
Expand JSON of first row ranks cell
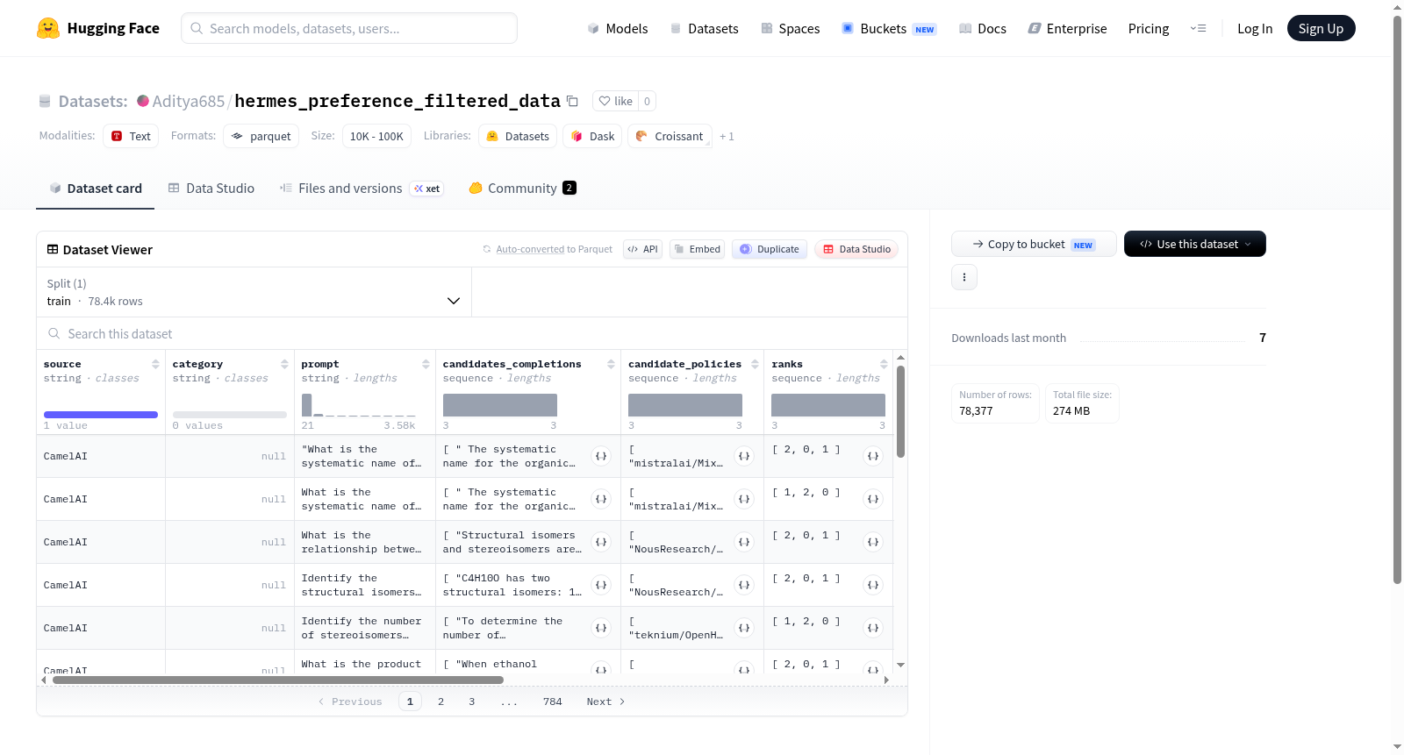[x=873, y=456]
